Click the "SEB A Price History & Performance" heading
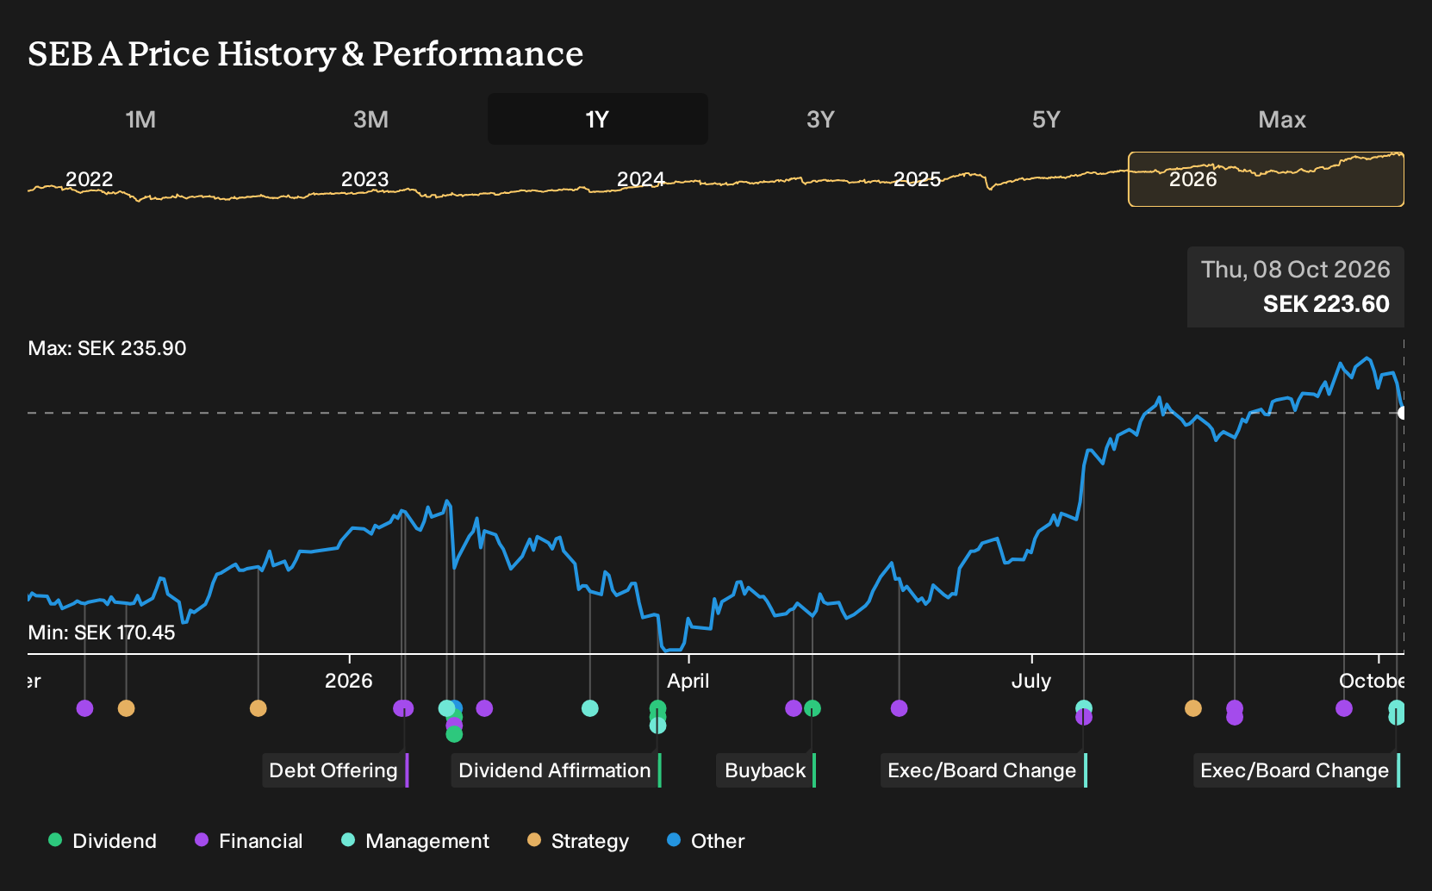1432x891 pixels. click(x=306, y=53)
